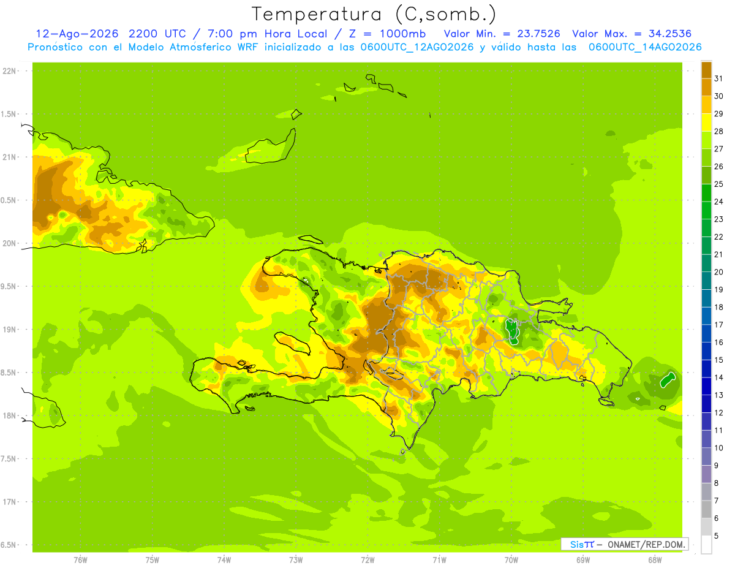Click the yellow legend swatch between 28 and 29
The width and height of the screenshot is (735, 568).
tap(706, 122)
